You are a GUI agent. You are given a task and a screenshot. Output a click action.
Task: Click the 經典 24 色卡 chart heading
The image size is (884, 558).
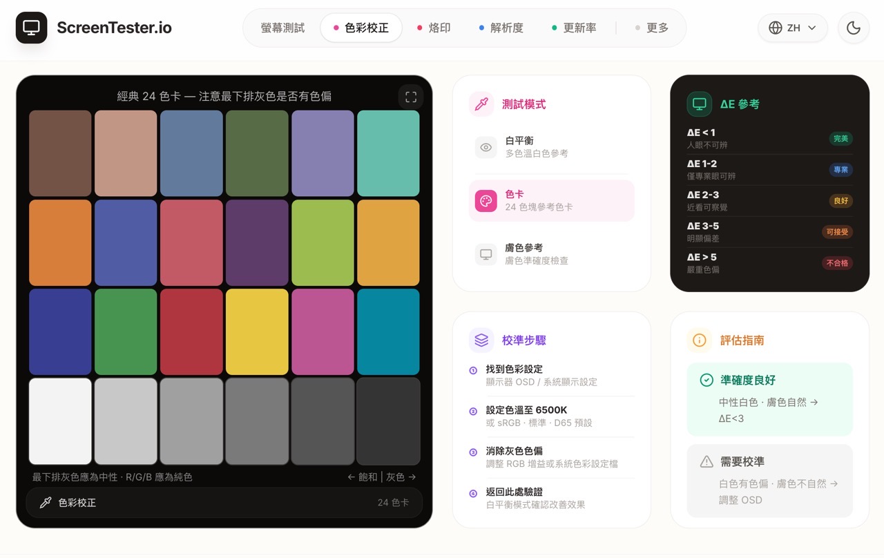(x=224, y=97)
